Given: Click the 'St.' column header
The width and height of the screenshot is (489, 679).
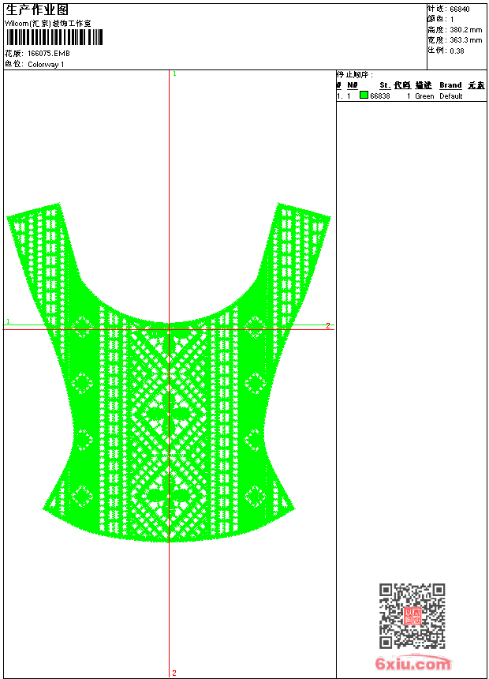Looking at the screenshot, I should click(x=385, y=85).
